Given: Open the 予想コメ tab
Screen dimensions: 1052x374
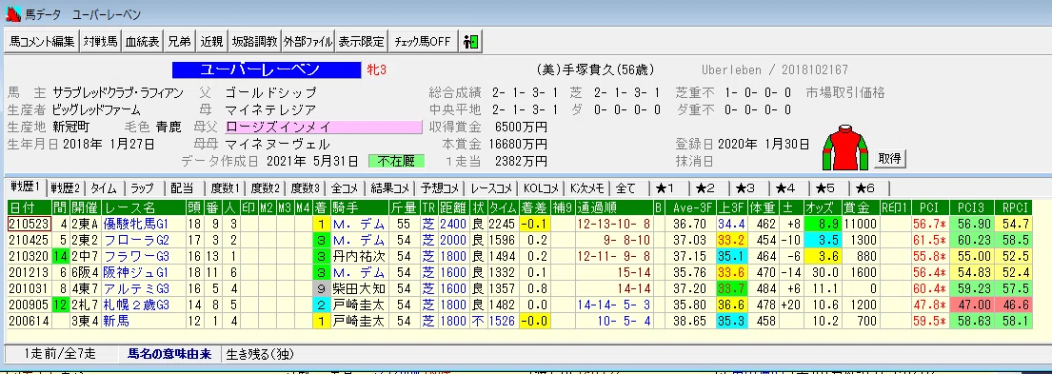Looking at the screenshot, I should click(x=440, y=188).
